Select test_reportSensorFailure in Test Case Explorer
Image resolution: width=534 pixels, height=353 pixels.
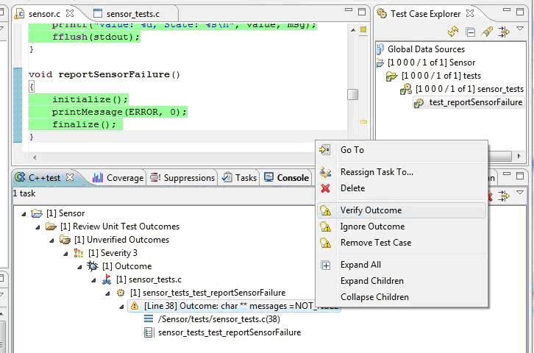pos(474,102)
